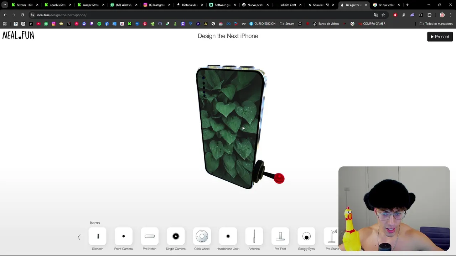View site information icon in address bar
This screenshot has height=256, width=456.
[x=32, y=15]
